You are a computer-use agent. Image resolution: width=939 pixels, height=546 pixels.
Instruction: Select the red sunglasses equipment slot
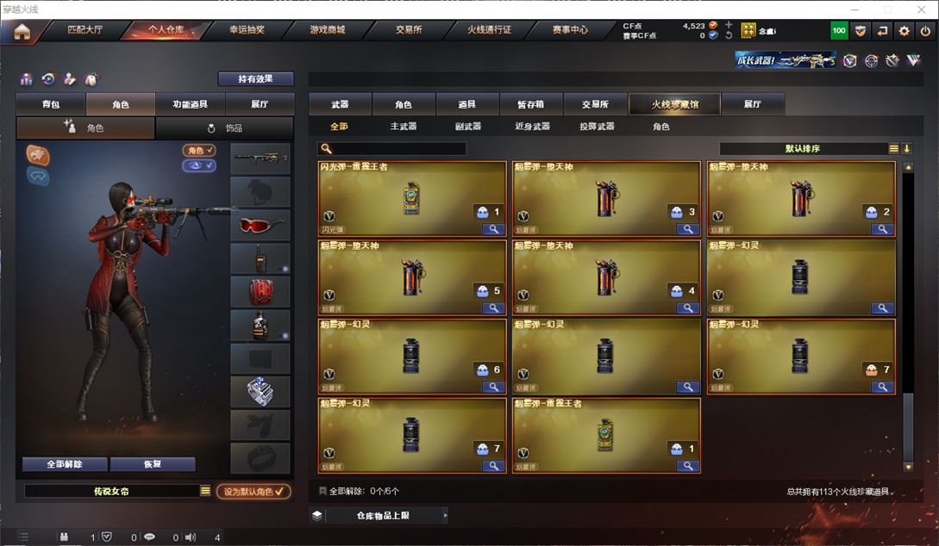(x=260, y=225)
